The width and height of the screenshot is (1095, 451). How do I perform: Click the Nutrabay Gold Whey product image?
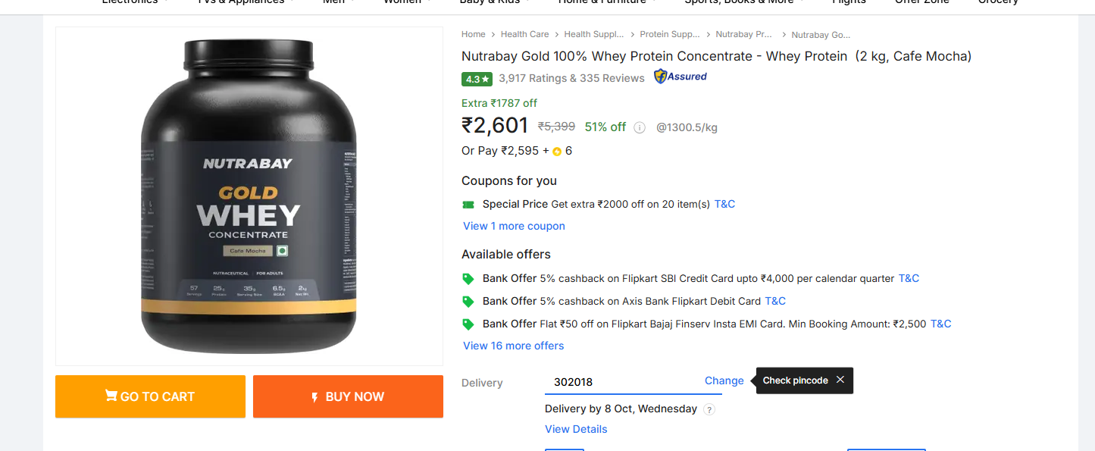click(249, 196)
